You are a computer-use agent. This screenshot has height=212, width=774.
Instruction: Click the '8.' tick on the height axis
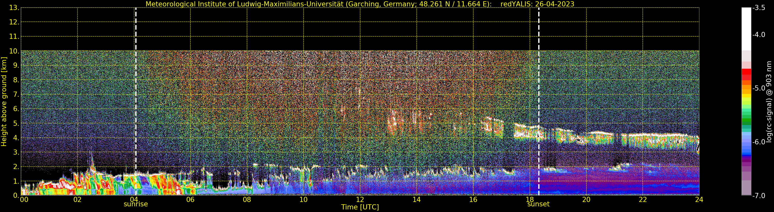tap(16, 80)
